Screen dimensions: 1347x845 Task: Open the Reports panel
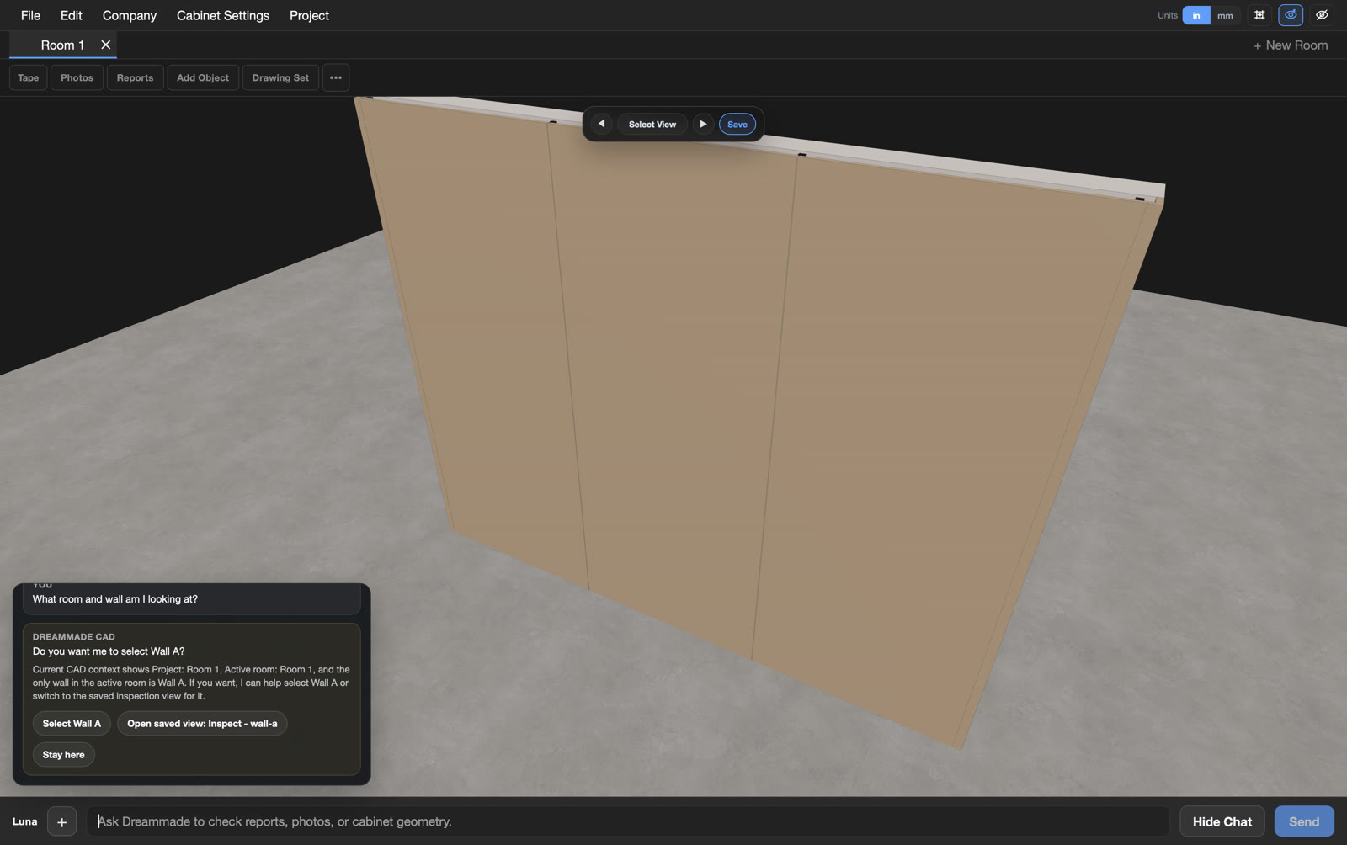(135, 77)
